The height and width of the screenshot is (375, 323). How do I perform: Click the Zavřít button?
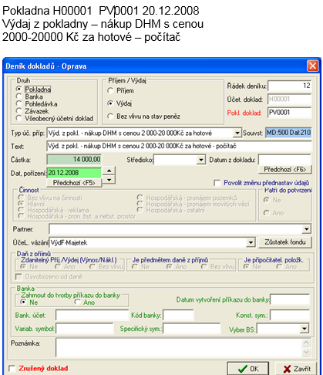click(x=297, y=369)
